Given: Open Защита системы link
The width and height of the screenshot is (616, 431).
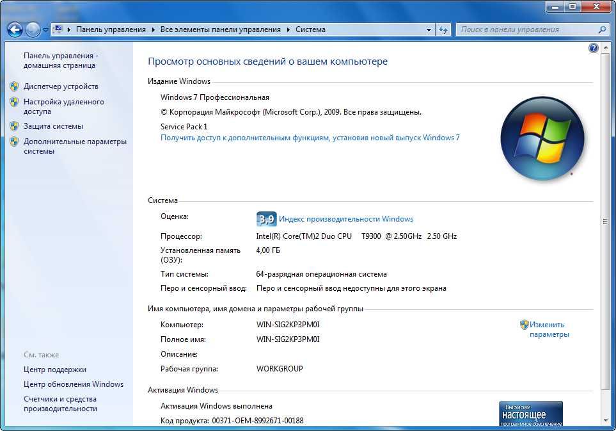Looking at the screenshot, I should 54,126.
